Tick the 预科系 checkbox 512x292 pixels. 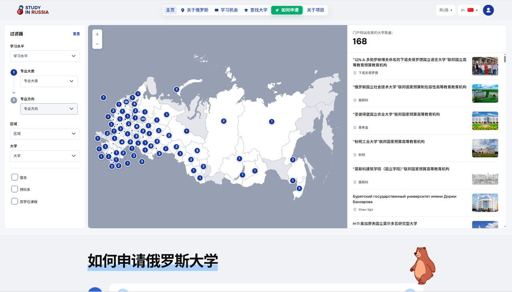click(14, 189)
